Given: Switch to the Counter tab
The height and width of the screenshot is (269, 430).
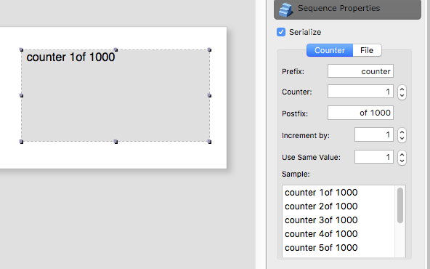Looking at the screenshot, I should point(330,50).
